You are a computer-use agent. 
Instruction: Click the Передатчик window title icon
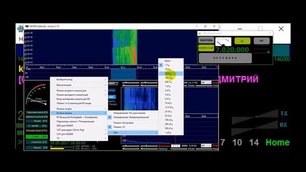(x=200, y=33)
